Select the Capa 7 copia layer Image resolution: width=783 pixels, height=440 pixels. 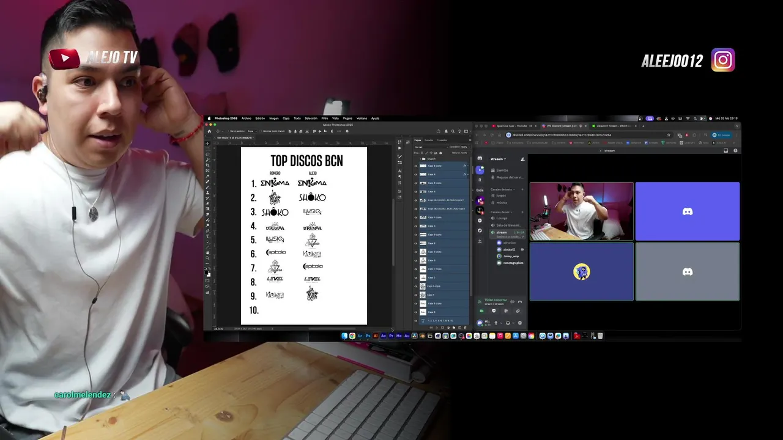click(442, 269)
